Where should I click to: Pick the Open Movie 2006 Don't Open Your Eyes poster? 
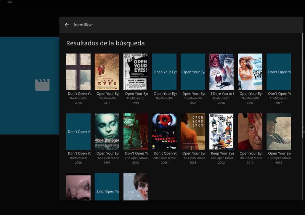point(164,132)
